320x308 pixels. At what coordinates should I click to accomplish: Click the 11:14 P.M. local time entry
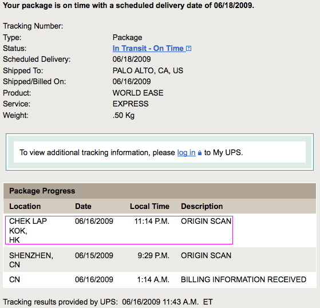click(x=152, y=221)
